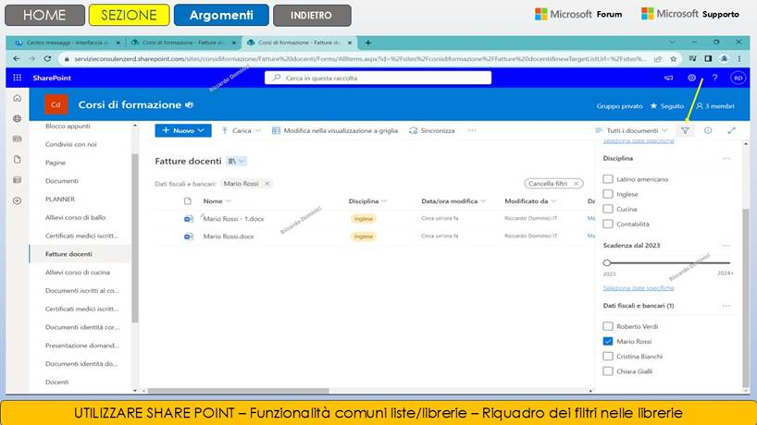Open the details pane info icon
The width and height of the screenshot is (757, 425).
tap(708, 130)
